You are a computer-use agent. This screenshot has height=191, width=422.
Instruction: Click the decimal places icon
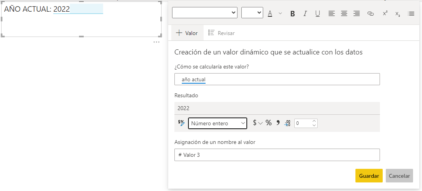click(287, 123)
